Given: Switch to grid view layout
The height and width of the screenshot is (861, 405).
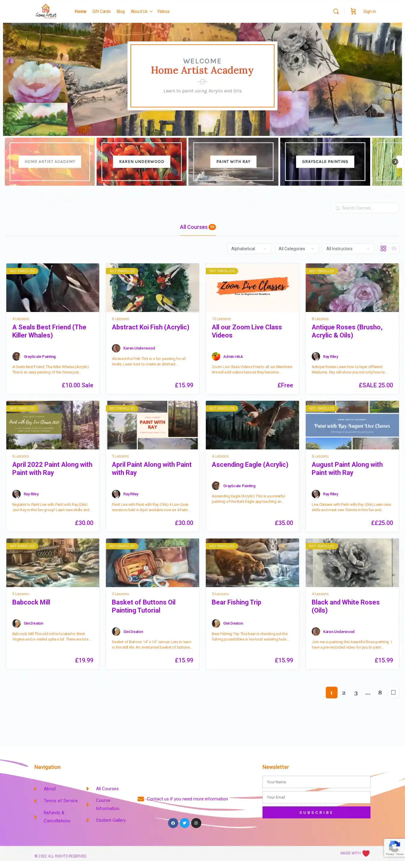Looking at the screenshot, I should coord(383,248).
